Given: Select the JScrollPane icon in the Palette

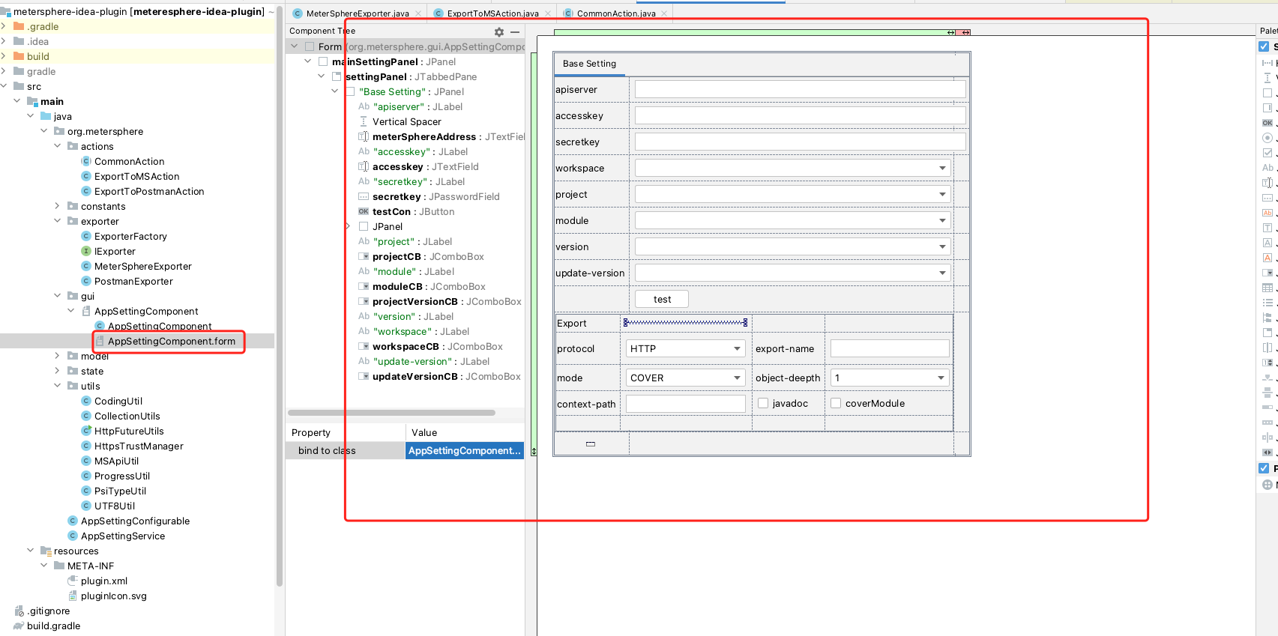Looking at the screenshot, I should (1268, 108).
